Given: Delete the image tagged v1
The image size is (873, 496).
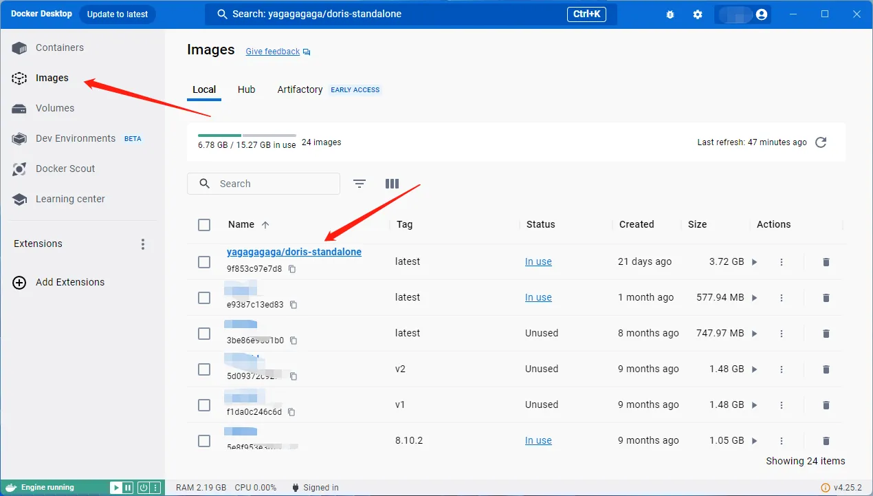Looking at the screenshot, I should pos(826,405).
